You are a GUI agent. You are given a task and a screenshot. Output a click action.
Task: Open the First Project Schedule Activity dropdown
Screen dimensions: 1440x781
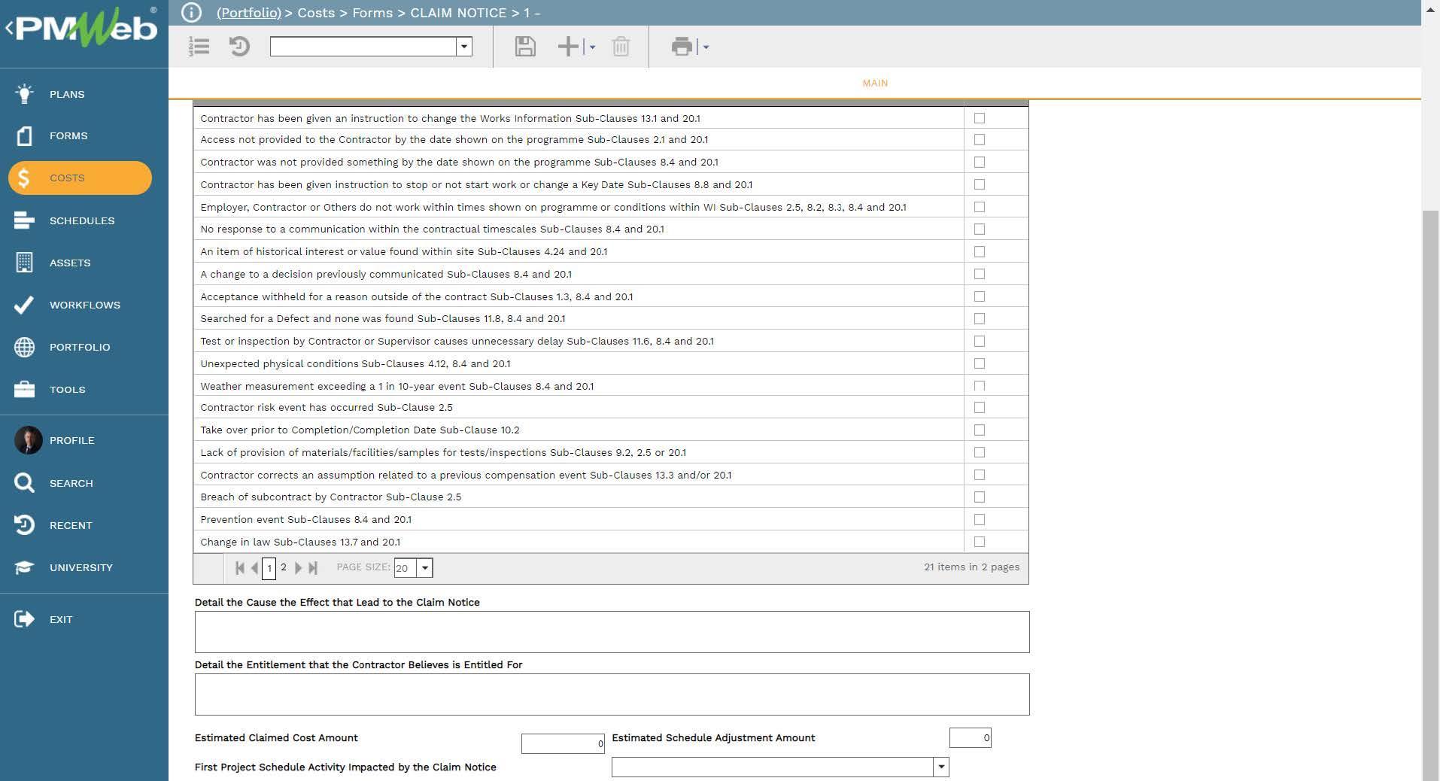pos(940,767)
